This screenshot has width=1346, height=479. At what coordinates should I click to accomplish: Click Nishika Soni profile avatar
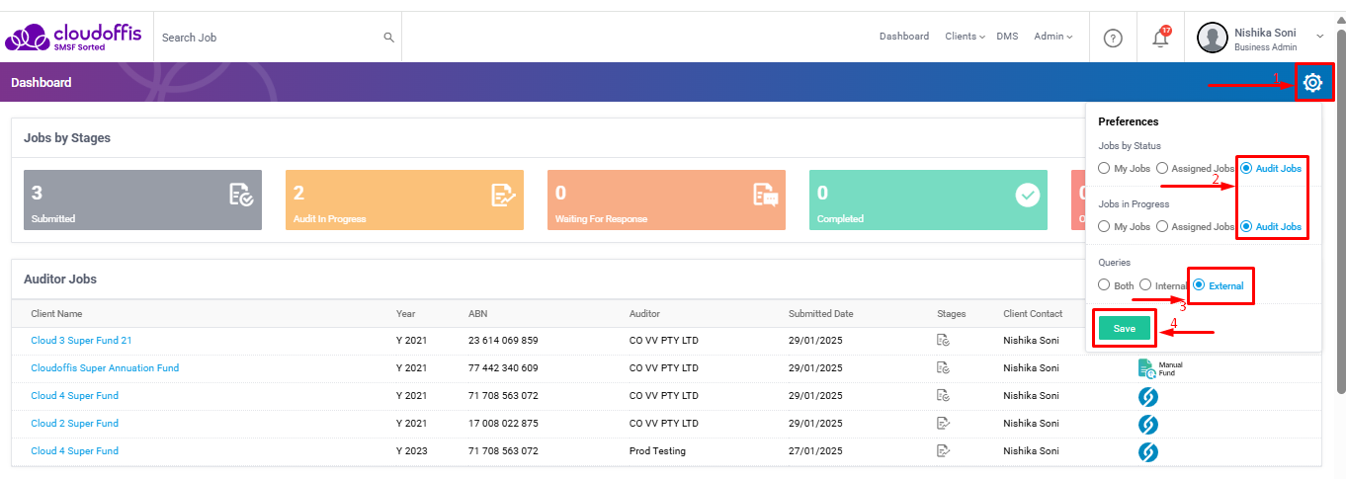tap(1212, 38)
